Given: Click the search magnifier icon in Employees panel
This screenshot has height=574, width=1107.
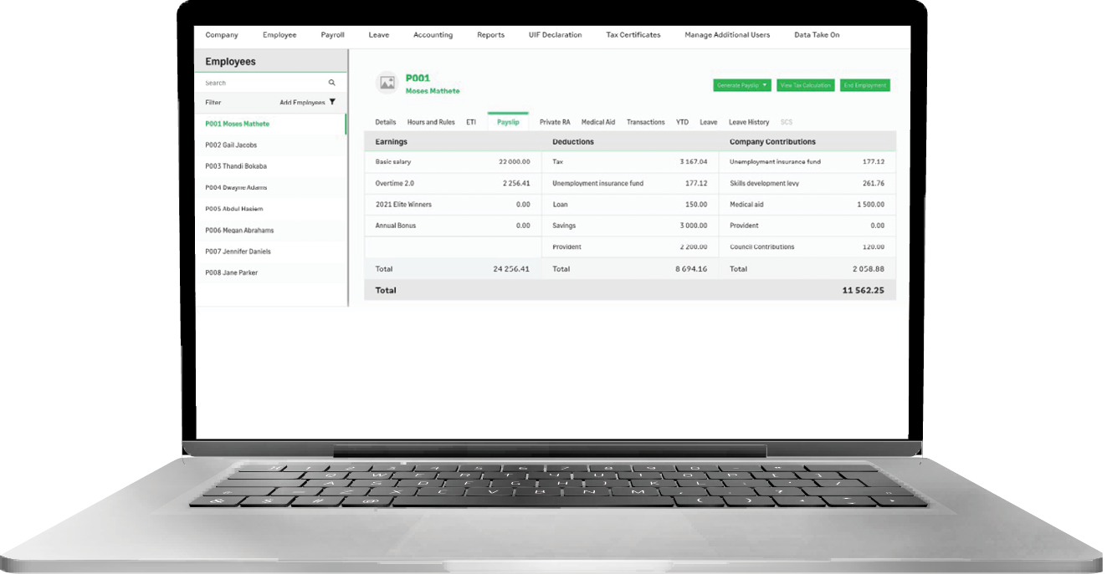Looking at the screenshot, I should click(x=331, y=82).
